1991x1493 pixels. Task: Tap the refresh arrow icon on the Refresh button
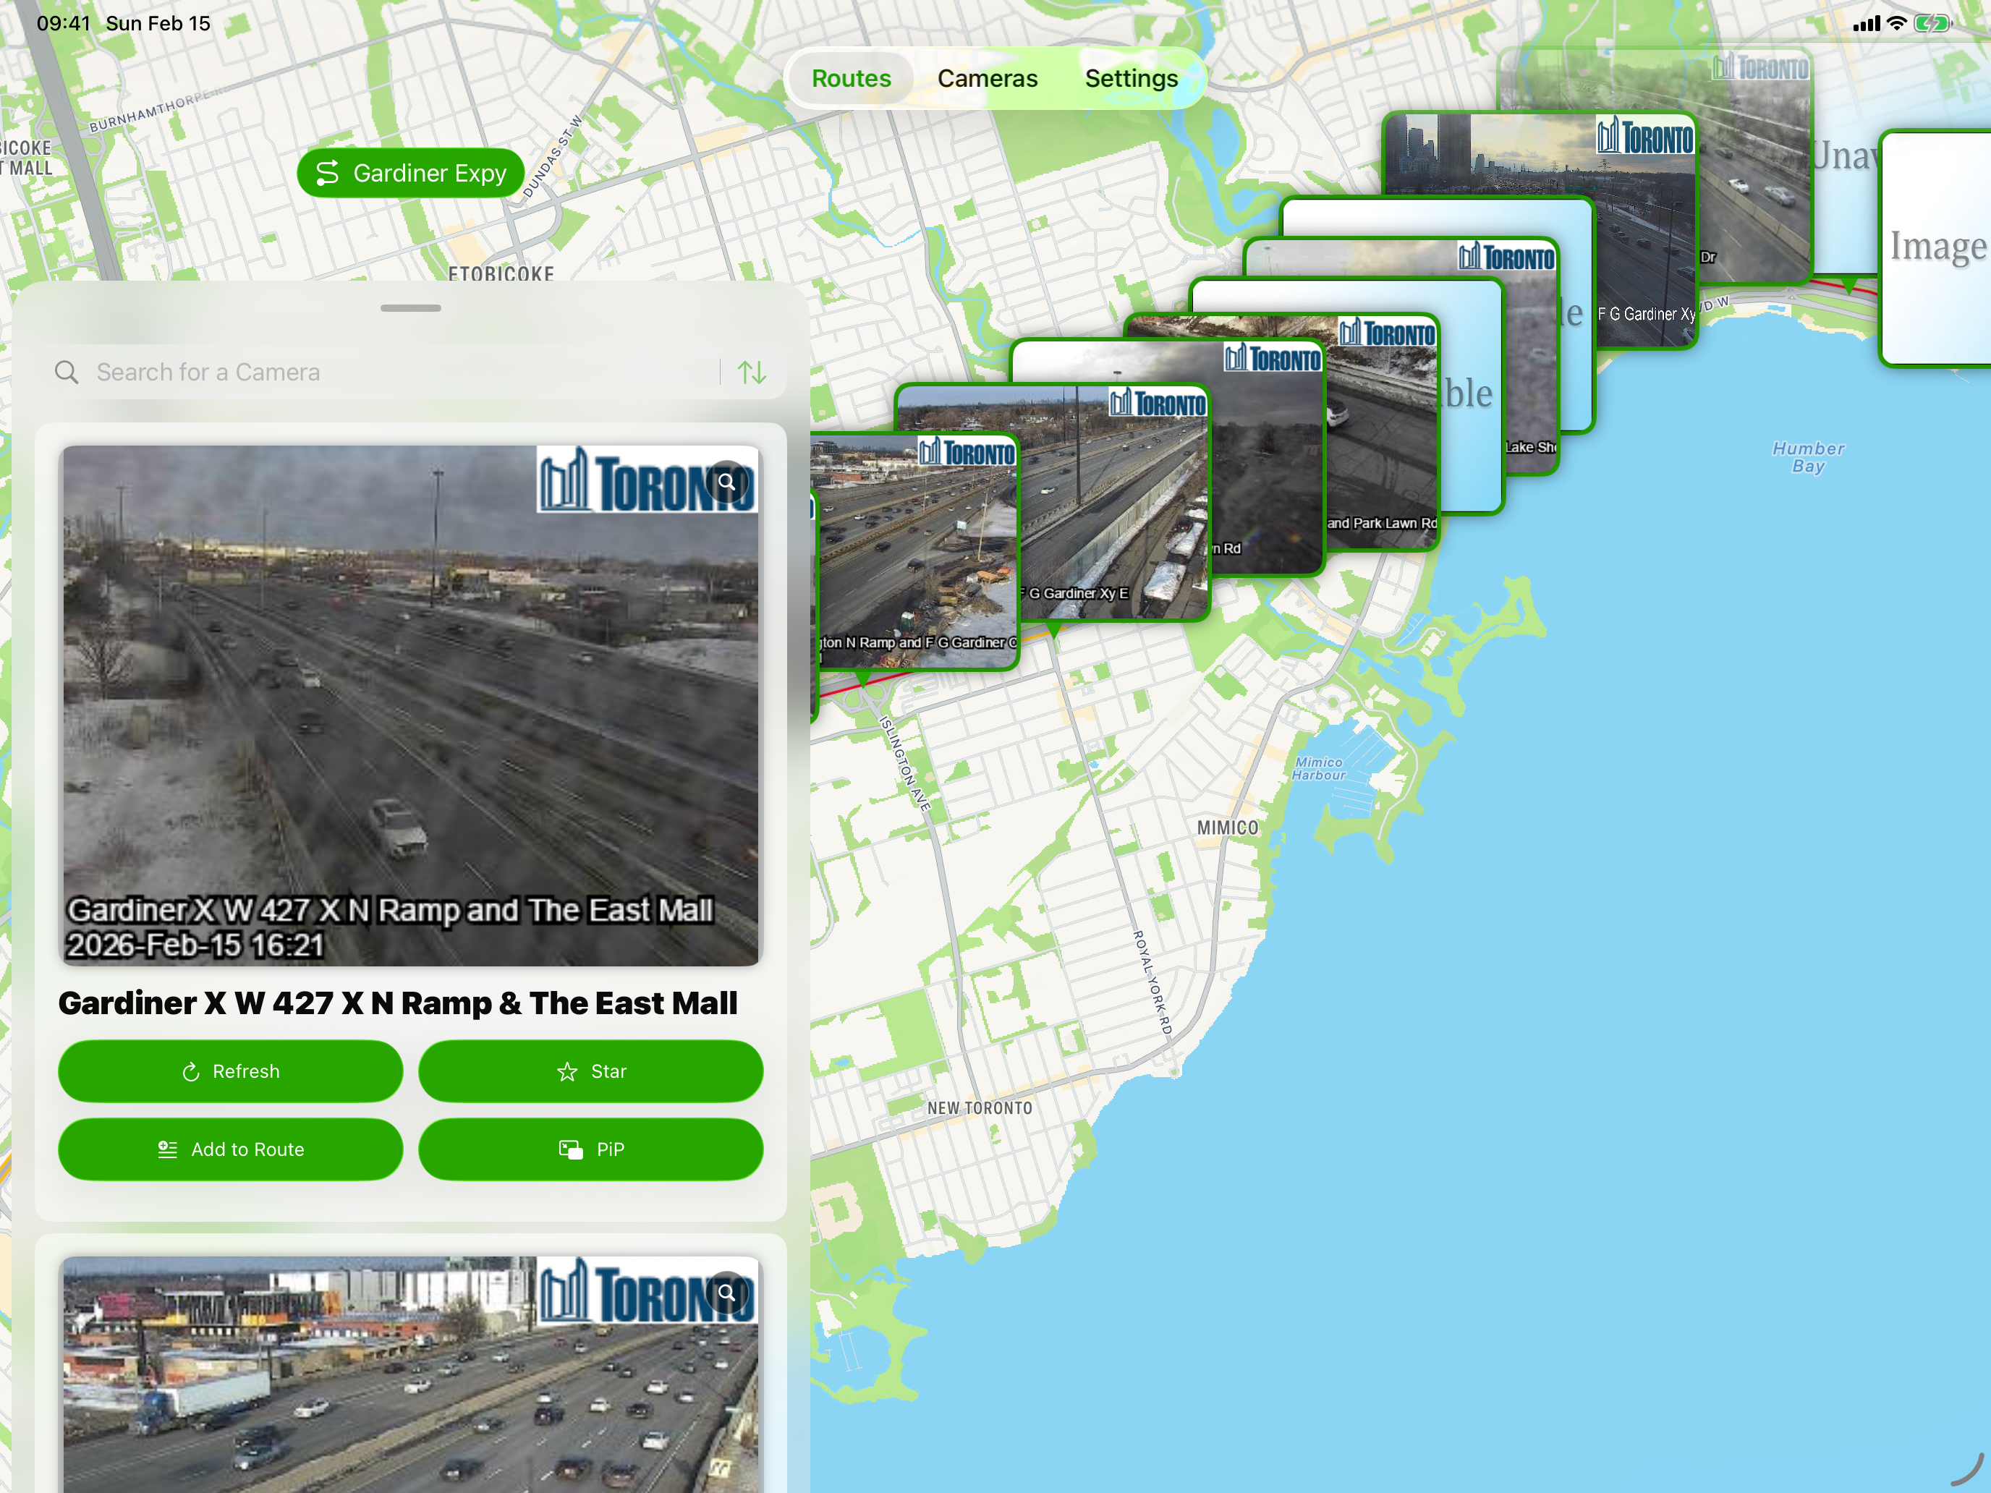pyautogui.click(x=191, y=1071)
